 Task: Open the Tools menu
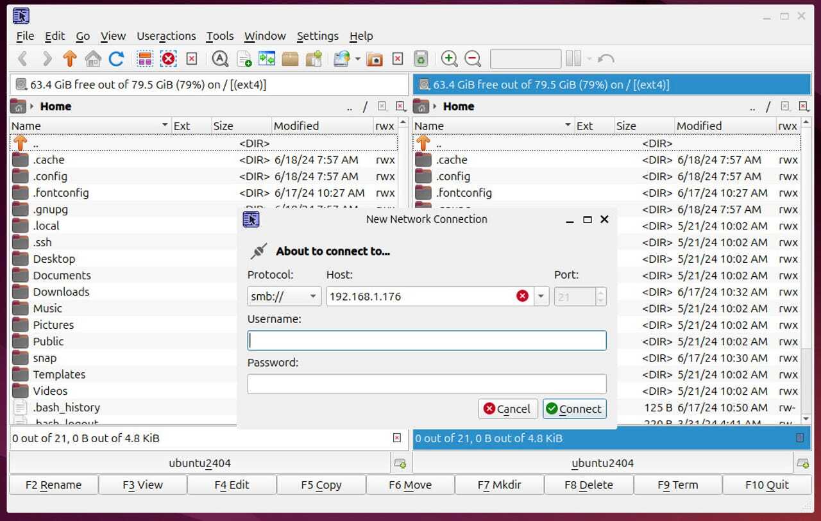coord(219,36)
